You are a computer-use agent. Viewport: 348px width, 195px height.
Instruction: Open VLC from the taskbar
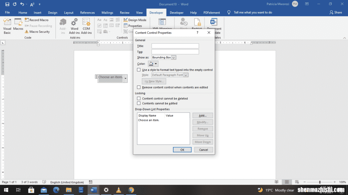[119, 190]
